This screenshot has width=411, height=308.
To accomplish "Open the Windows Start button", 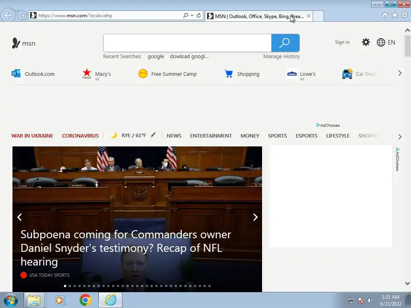I will tap(11, 300).
